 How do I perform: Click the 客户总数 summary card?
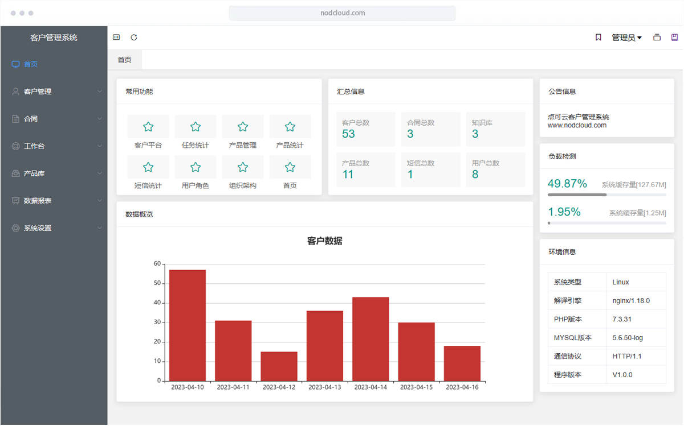(x=365, y=129)
